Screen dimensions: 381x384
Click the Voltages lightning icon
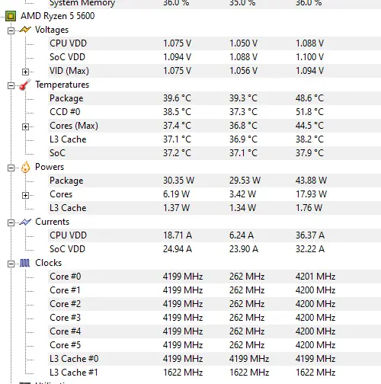[x=25, y=30]
